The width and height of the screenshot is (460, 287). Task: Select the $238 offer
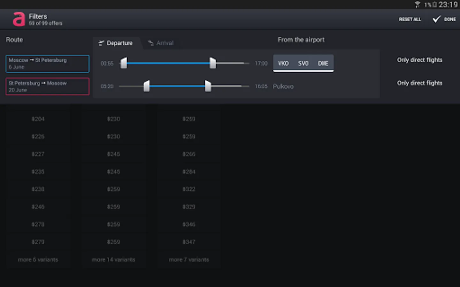(x=38, y=189)
